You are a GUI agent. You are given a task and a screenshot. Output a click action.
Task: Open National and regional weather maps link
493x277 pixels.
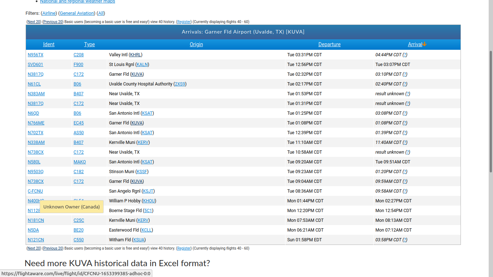click(78, 1)
